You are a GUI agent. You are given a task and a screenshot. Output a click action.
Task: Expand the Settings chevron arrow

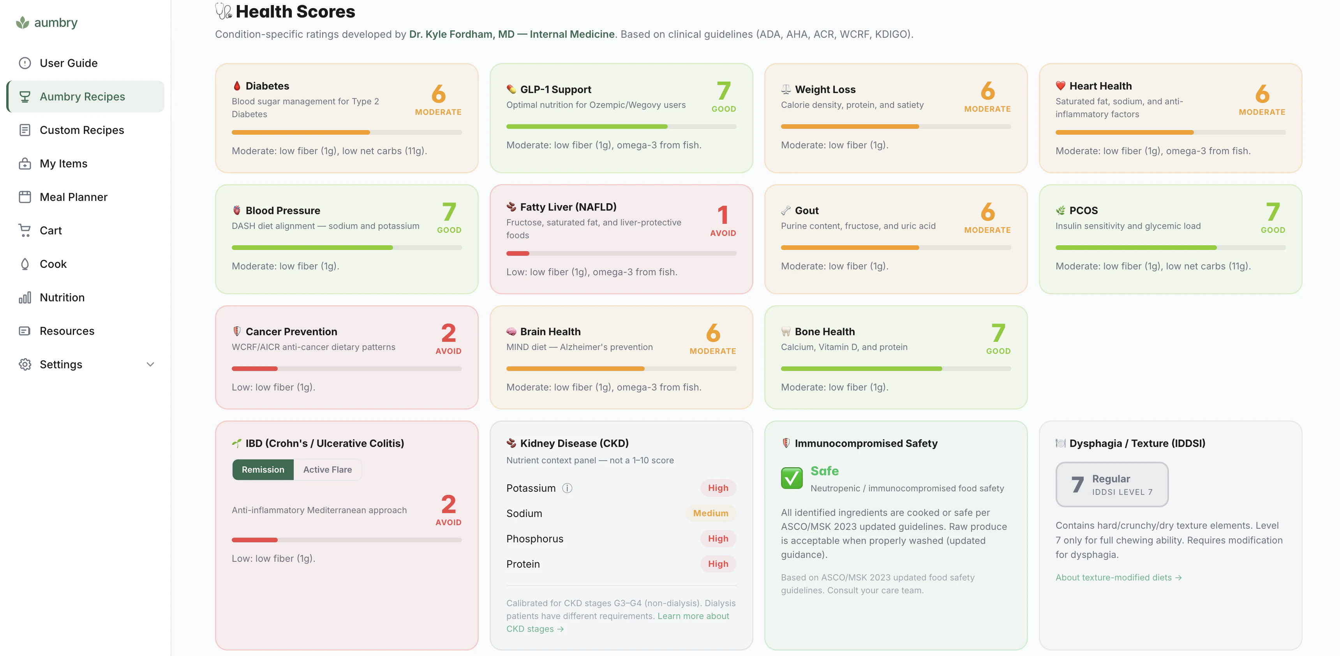tap(150, 364)
